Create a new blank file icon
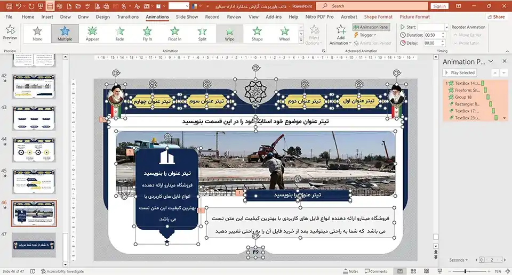Image resolution: width=512 pixels, height=275 pixels. (x=69, y=6)
